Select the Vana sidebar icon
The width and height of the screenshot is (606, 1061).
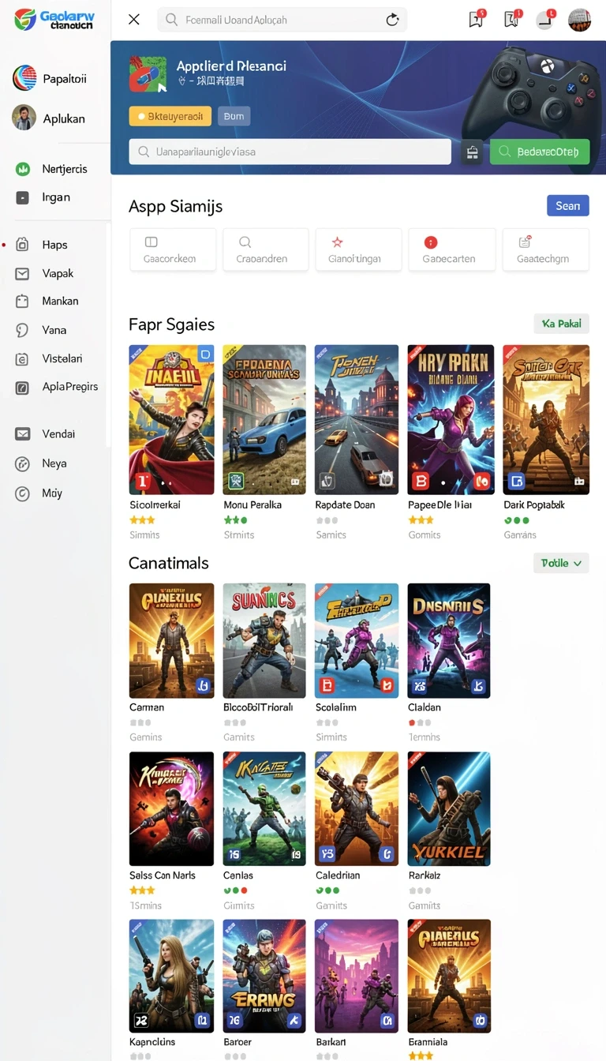[x=23, y=330]
